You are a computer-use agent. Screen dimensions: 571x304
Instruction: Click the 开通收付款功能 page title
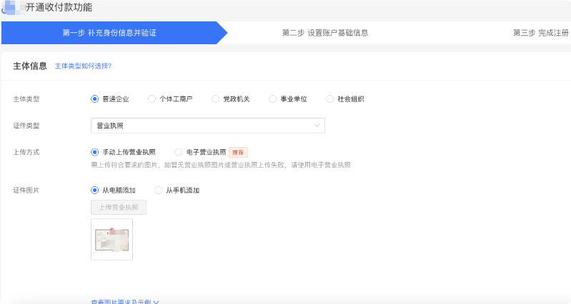point(59,7)
